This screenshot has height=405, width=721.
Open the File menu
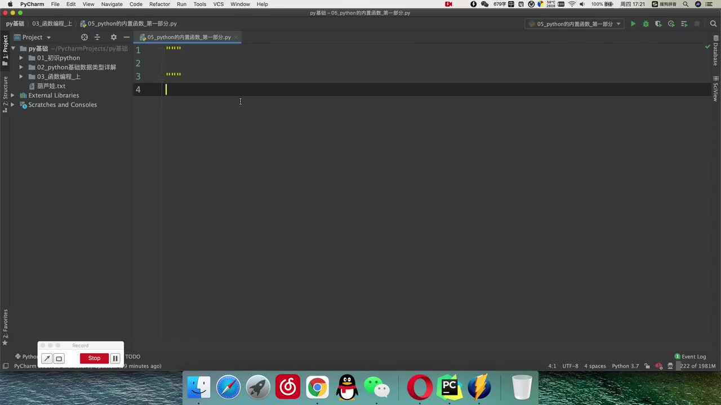click(55, 4)
